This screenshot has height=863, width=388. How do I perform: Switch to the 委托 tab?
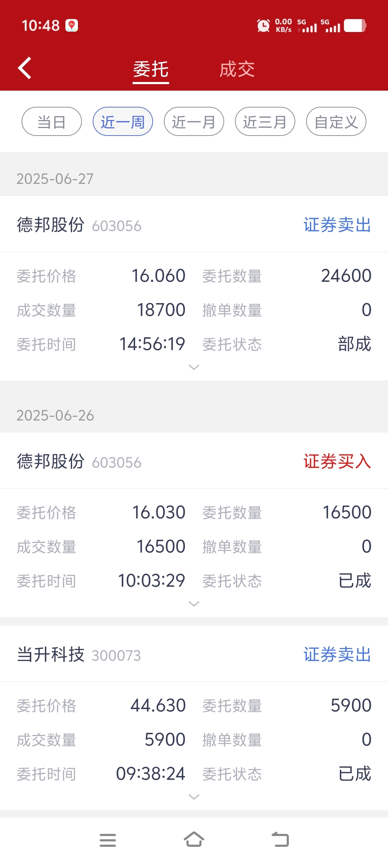pyautogui.click(x=151, y=69)
